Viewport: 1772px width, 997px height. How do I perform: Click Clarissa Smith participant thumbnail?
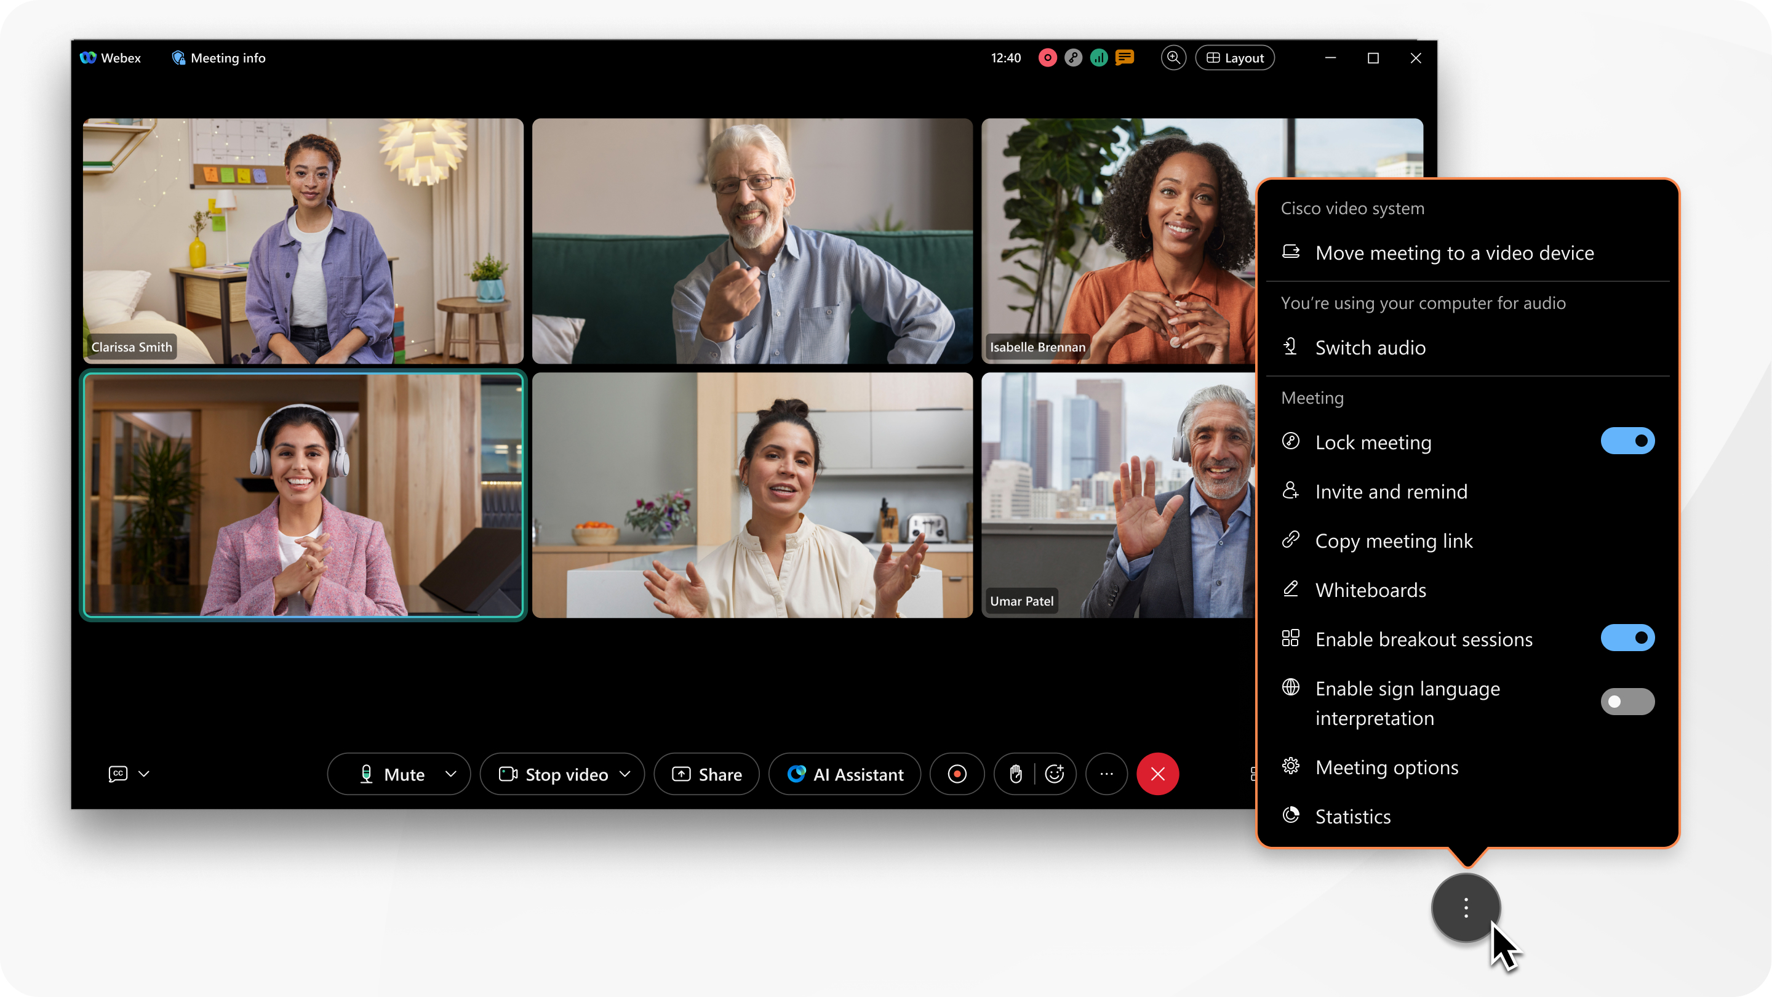(302, 240)
